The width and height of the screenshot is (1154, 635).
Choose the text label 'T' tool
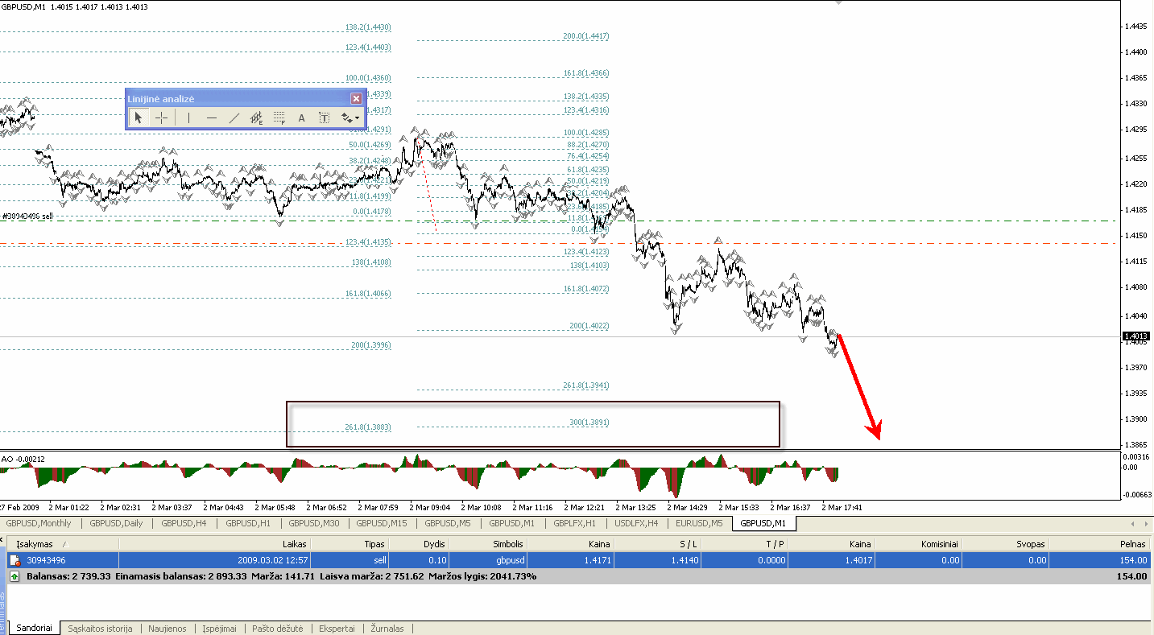(x=325, y=118)
